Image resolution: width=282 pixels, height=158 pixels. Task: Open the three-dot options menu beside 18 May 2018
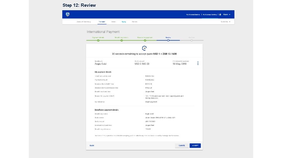point(198,63)
